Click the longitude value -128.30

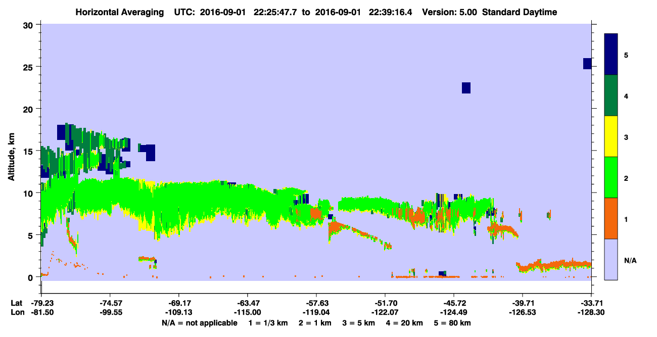[591, 313]
